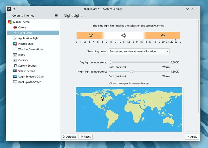
Task: Click the 4,500K night temperature value
Action: [174, 72]
